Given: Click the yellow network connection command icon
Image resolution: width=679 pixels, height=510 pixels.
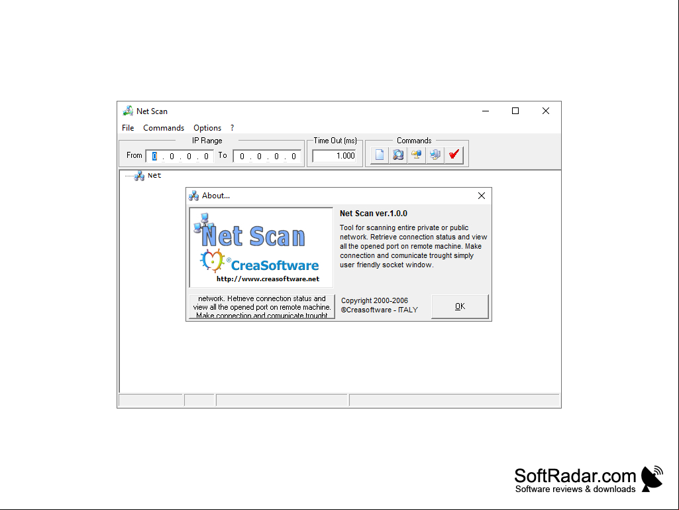Looking at the screenshot, I should pyautogui.click(x=417, y=155).
